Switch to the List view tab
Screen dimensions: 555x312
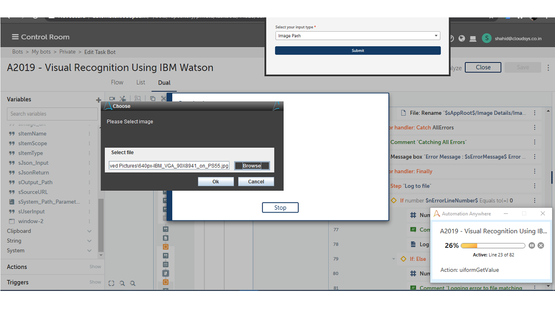pos(141,82)
